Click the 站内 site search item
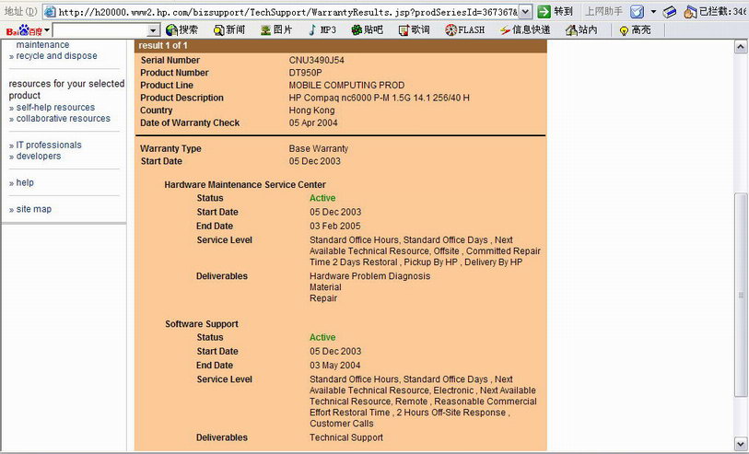Screen dimensions: 749x454 click(582, 30)
